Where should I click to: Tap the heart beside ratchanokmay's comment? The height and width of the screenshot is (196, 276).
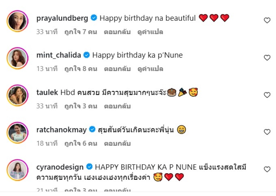click(x=267, y=132)
